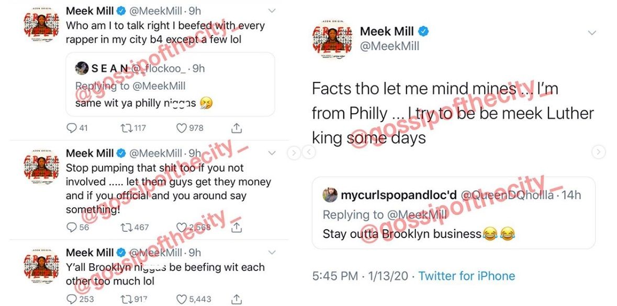
Task: Go back with the left carousel arrow
Action: (x=309, y=152)
